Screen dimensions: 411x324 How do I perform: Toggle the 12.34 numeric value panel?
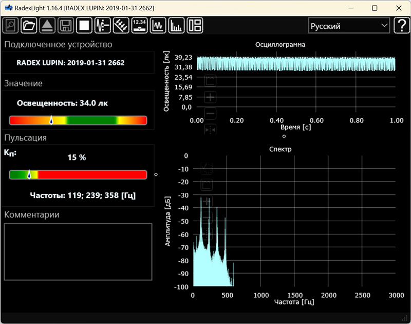[x=139, y=25]
